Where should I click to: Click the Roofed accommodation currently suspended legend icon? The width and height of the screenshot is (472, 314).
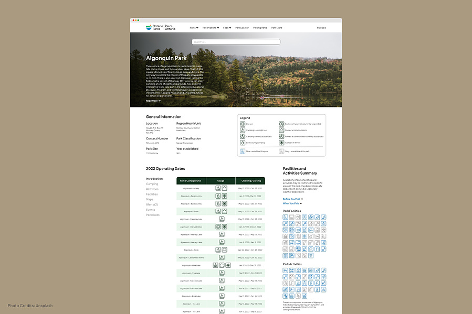281,136
